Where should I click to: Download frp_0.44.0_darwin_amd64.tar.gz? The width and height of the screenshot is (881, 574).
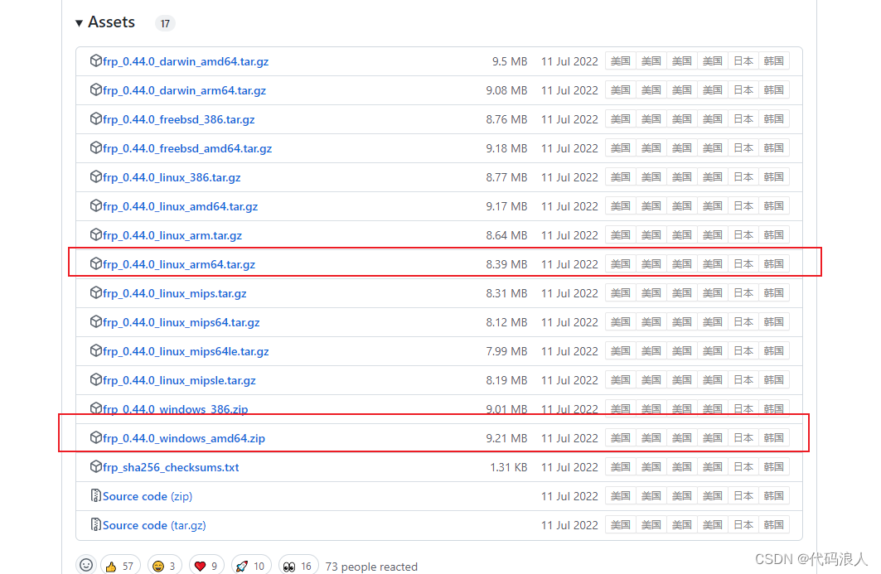pos(186,62)
